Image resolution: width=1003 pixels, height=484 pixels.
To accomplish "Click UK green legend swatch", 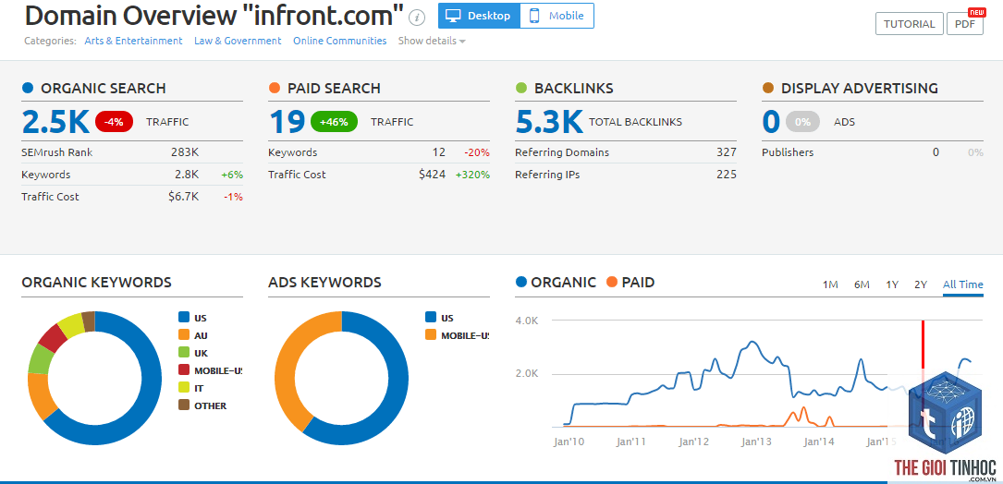I will 184,352.
